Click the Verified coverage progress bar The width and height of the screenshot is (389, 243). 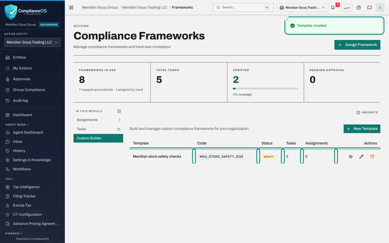265,88
